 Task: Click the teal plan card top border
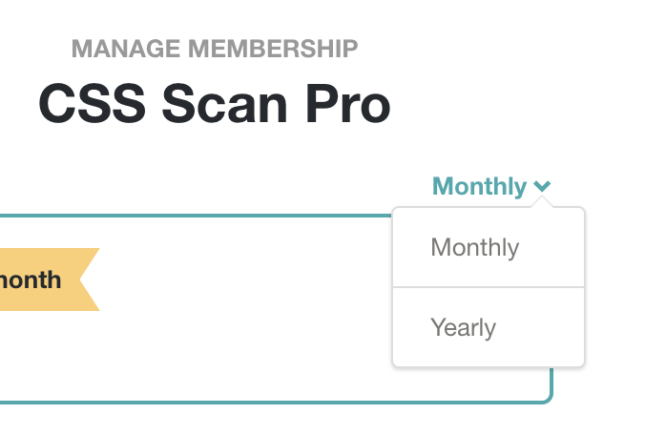(196, 216)
